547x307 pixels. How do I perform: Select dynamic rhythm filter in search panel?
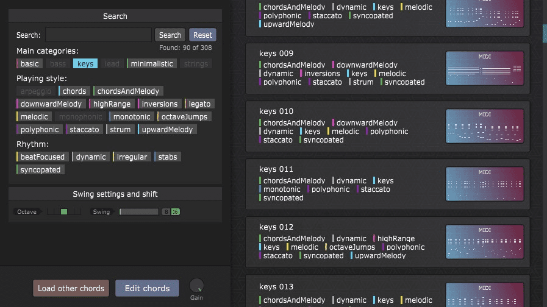tap(91, 157)
